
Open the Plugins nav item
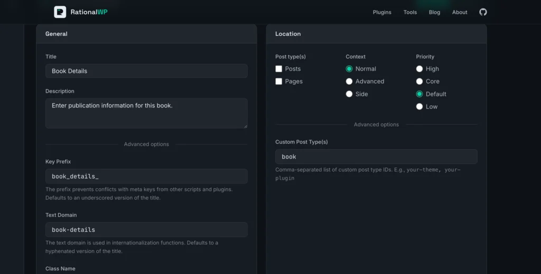pyautogui.click(x=382, y=12)
